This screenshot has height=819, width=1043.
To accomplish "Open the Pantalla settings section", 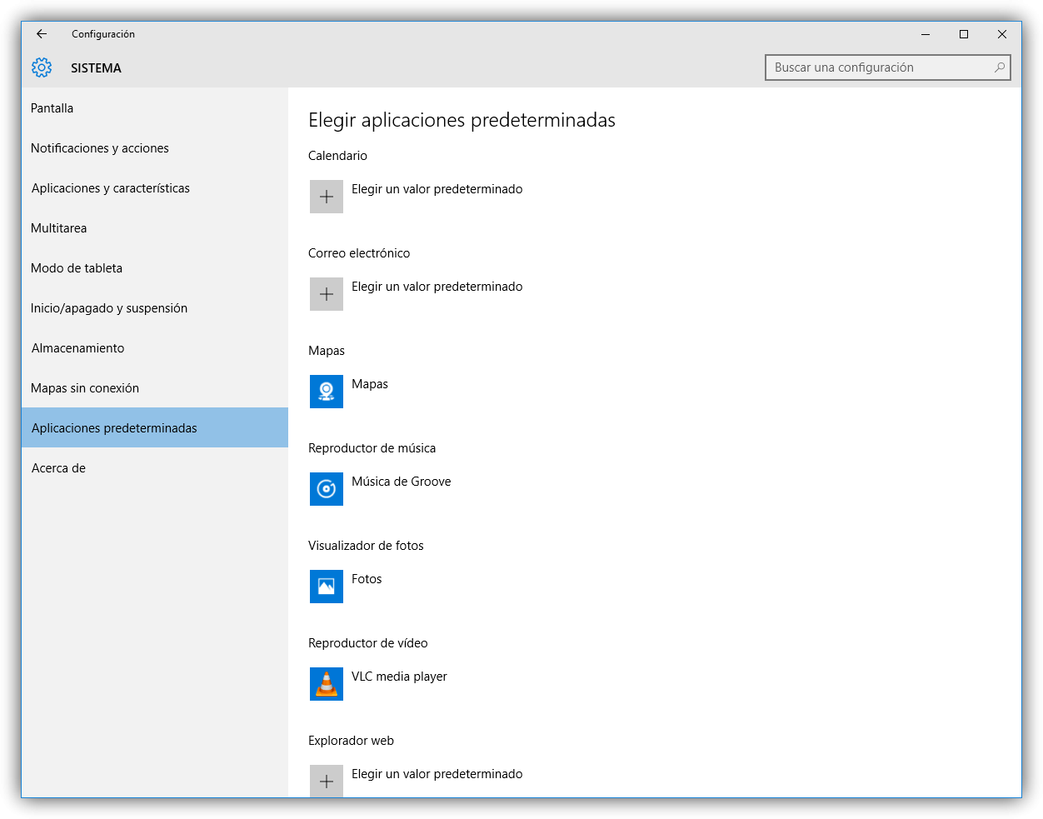I will pos(155,108).
